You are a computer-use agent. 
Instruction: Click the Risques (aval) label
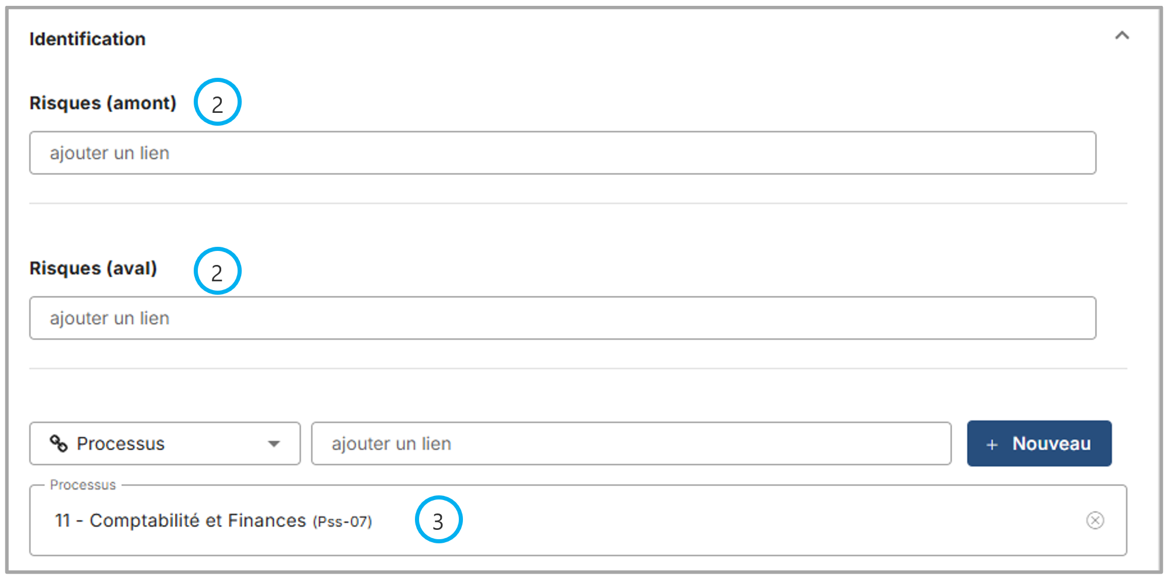(94, 268)
